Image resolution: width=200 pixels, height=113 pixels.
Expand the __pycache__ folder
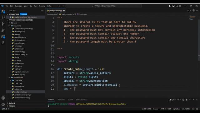10,80
